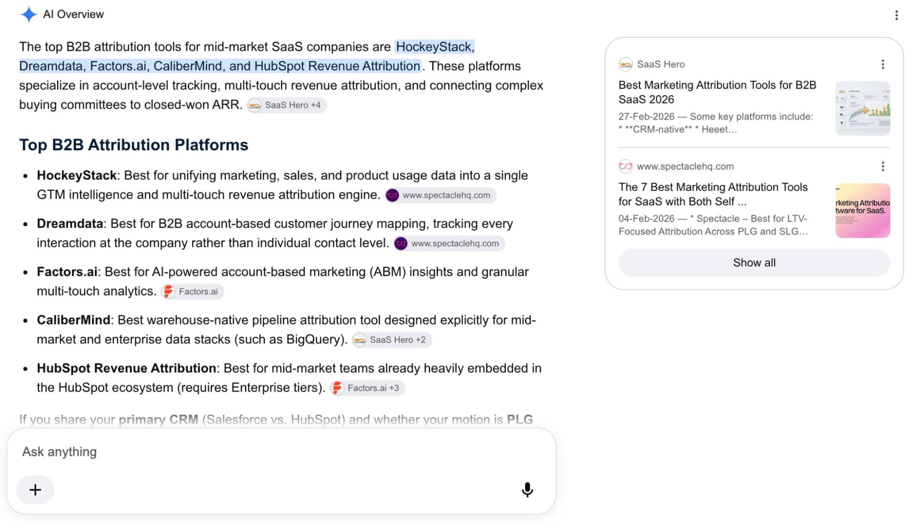Open the AI Overview three-dot options menu
This screenshot has height=528, width=920.
pos(896,15)
